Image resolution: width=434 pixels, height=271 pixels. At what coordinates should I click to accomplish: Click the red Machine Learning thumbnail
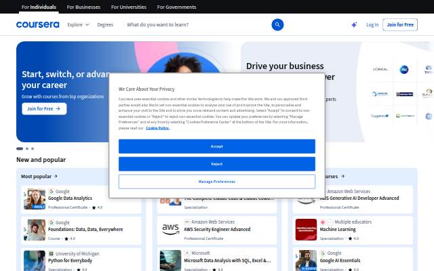point(306,230)
